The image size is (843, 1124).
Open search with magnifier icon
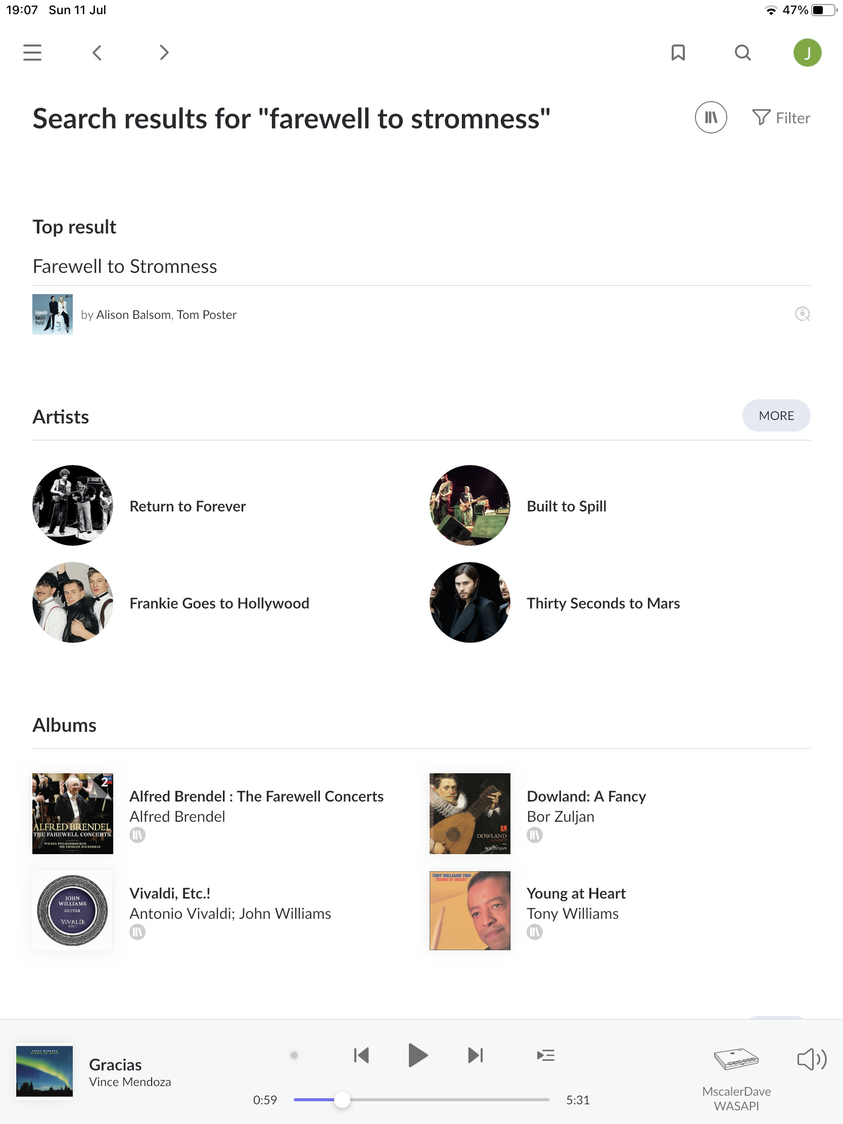(x=742, y=53)
